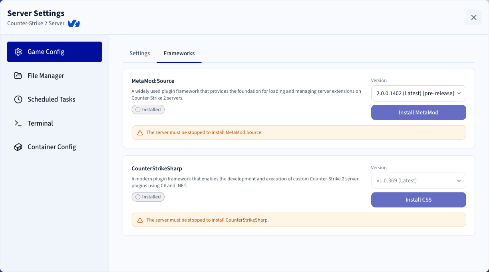
Task: Click the 'server must be stopped' CounterStrikeSharp warning text
Action: 208,220
